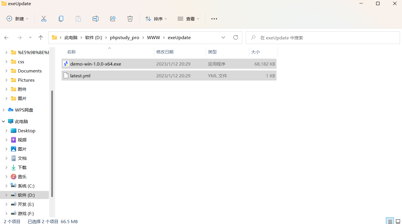Image resolution: width=402 pixels, height=224 pixels.
Task: Open the 查看 view options dropdown
Action: tap(188, 19)
